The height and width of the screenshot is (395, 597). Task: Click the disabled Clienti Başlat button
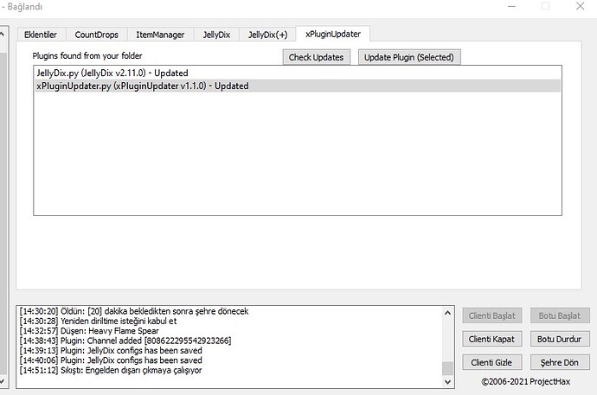pos(492,315)
